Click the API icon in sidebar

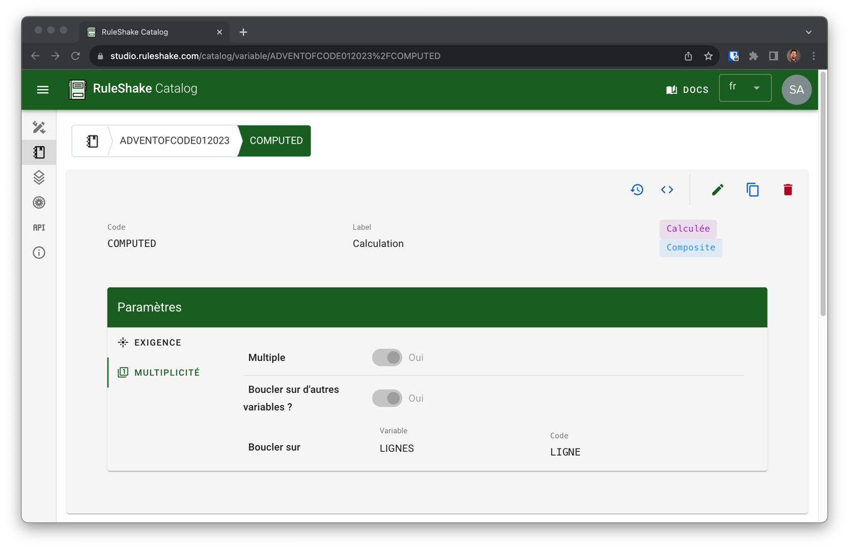[39, 227]
